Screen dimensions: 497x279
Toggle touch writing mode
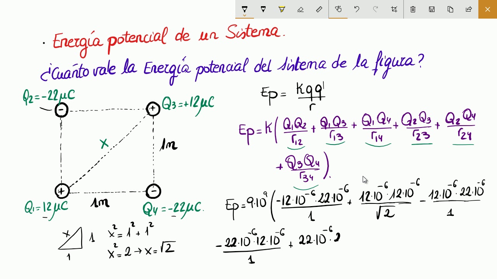tap(338, 9)
